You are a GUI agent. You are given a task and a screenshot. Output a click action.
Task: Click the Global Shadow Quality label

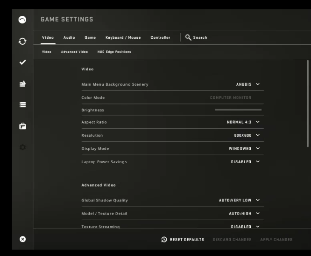click(105, 201)
